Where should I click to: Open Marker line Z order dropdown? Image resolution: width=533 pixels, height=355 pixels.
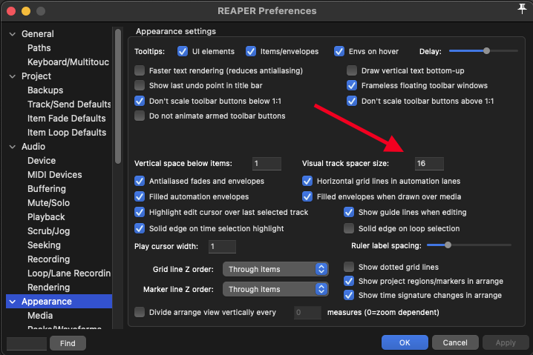pyautogui.click(x=275, y=289)
